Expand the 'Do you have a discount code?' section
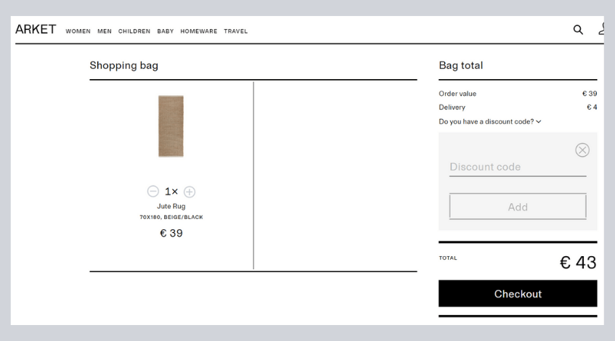This screenshot has width=615, height=341. 490,121
